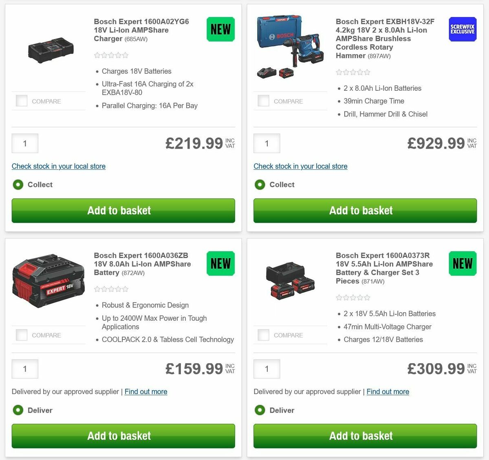The height and width of the screenshot is (460, 489).
Task: Tick COMPARE for the 8.0Ah battery
Action: coord(21,335)
